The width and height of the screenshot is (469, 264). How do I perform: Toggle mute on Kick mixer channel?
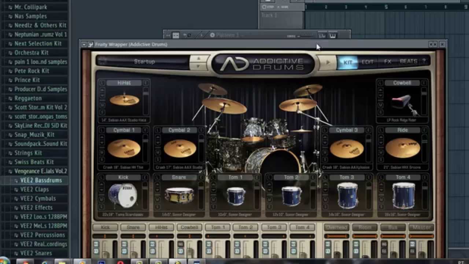[96, 244]
